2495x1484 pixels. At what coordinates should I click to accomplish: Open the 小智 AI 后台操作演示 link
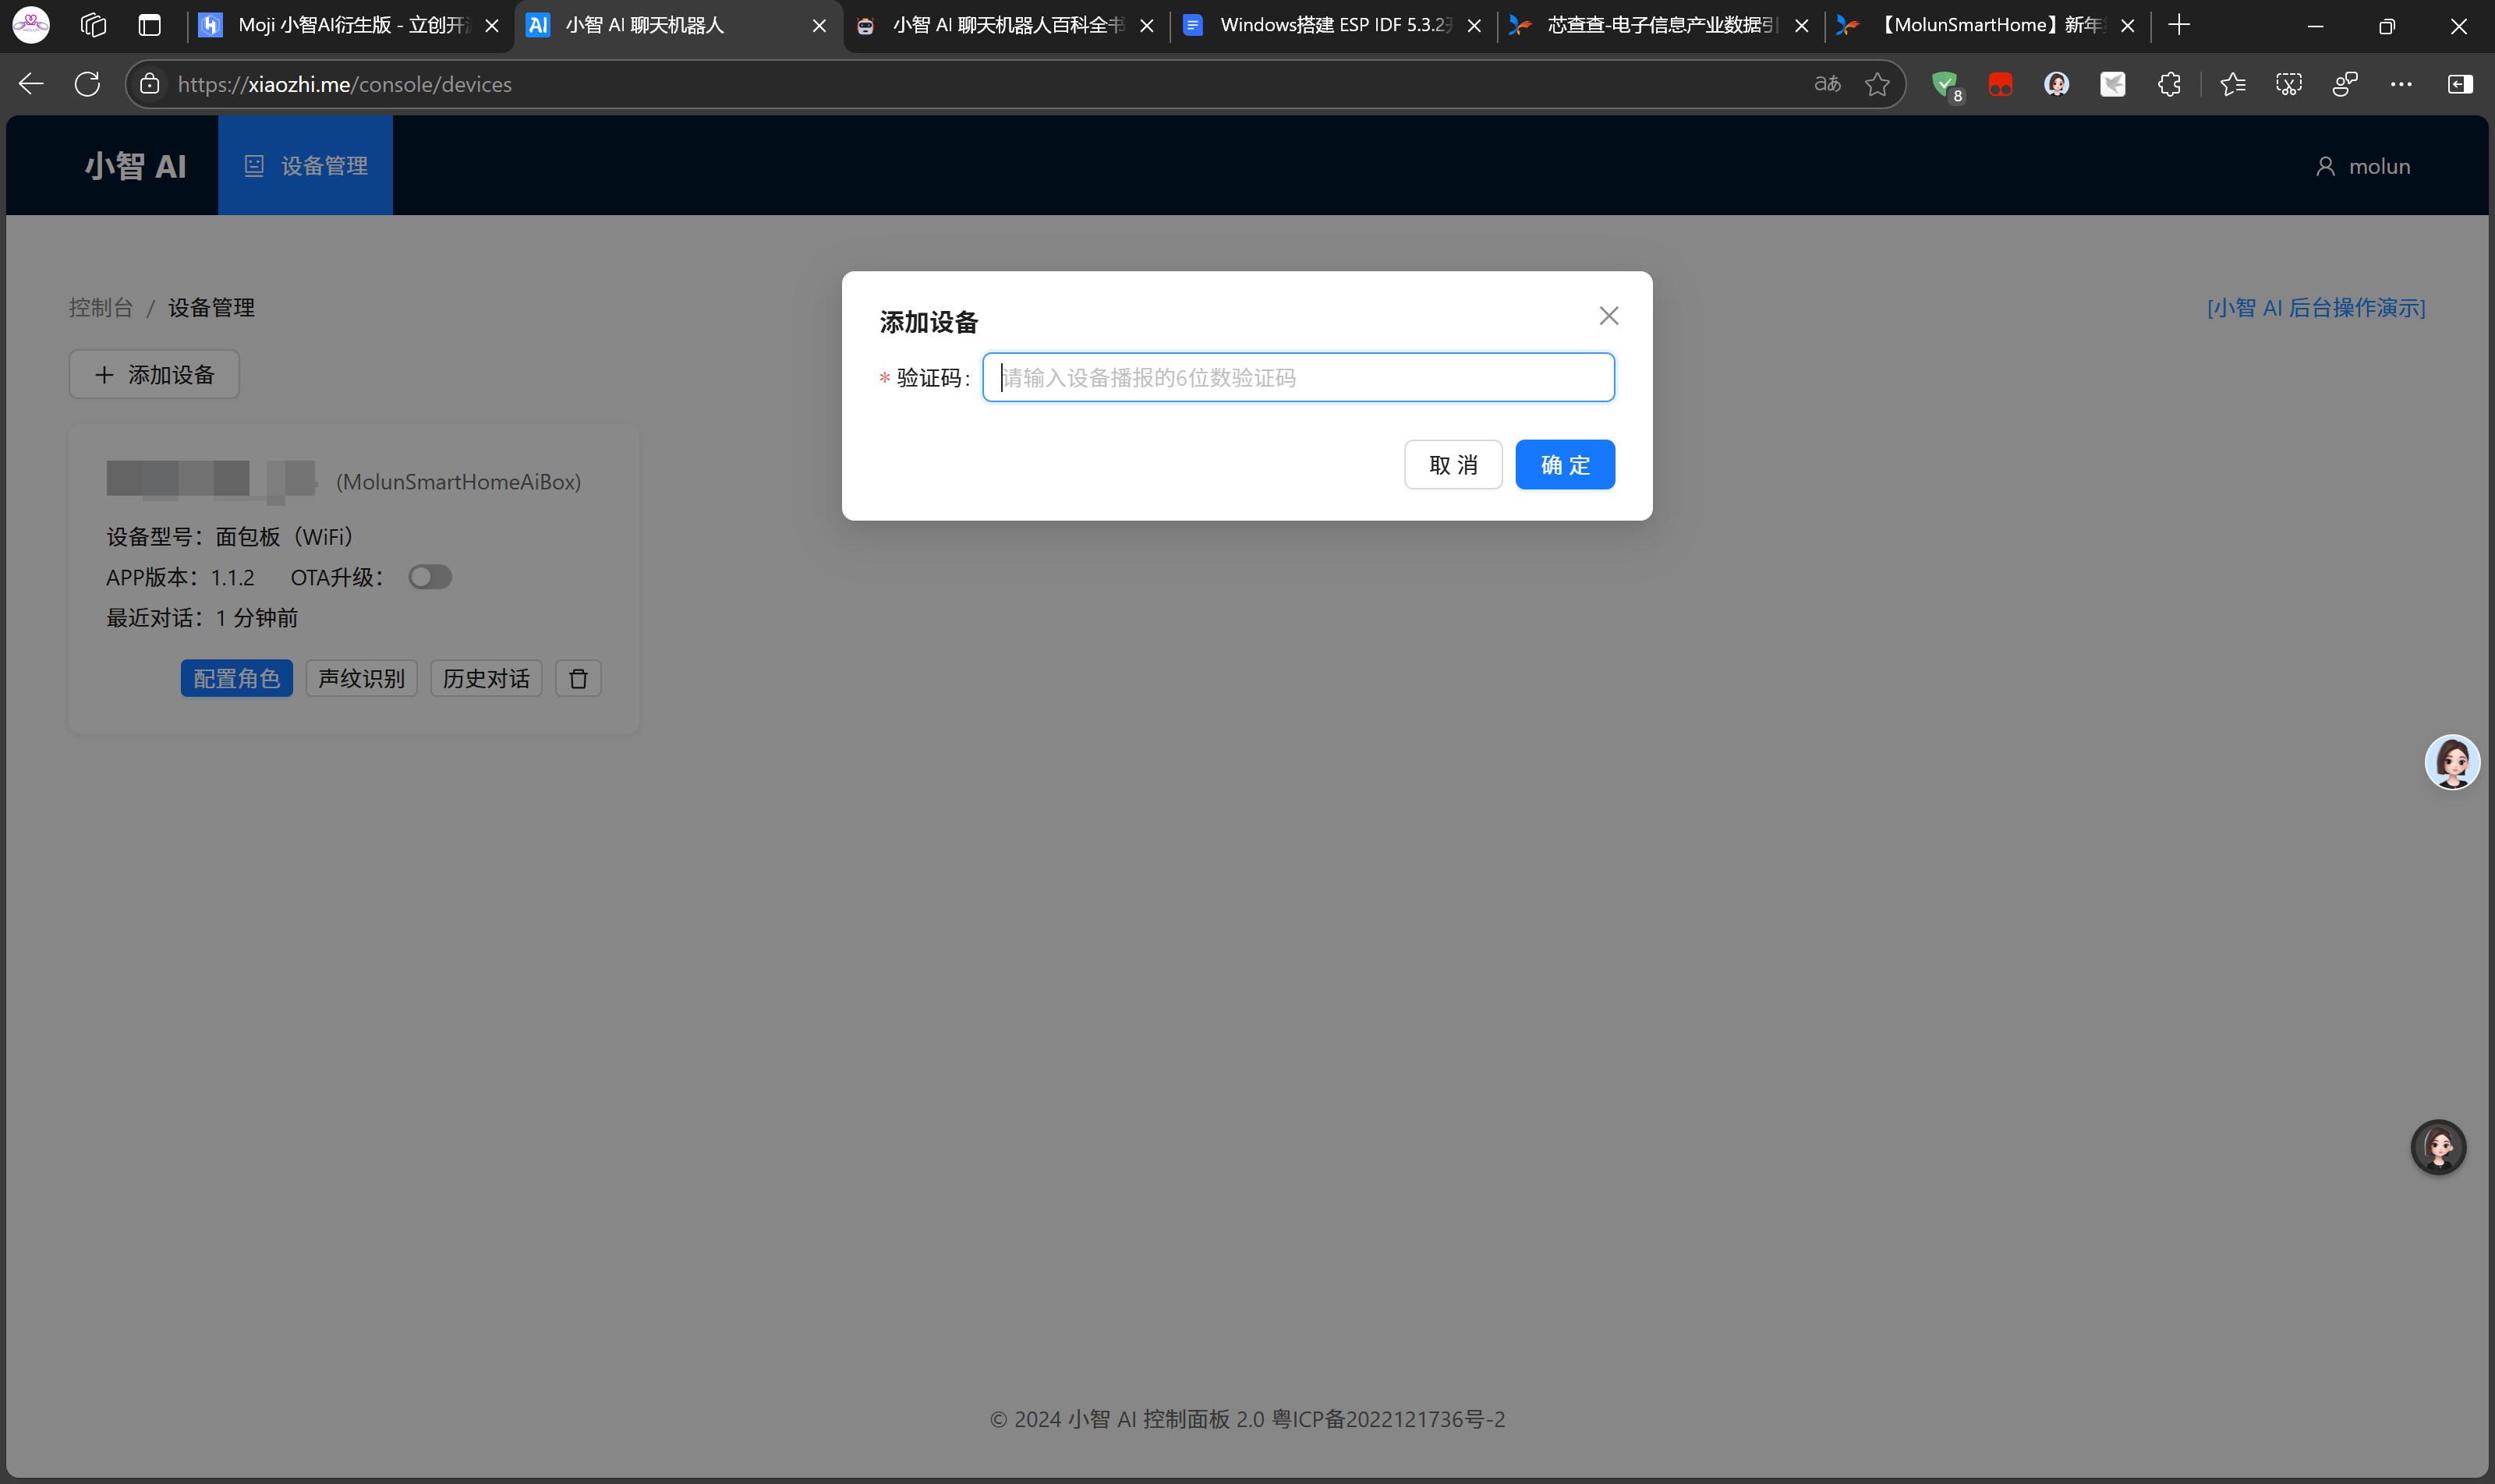tap(2315, 308)
